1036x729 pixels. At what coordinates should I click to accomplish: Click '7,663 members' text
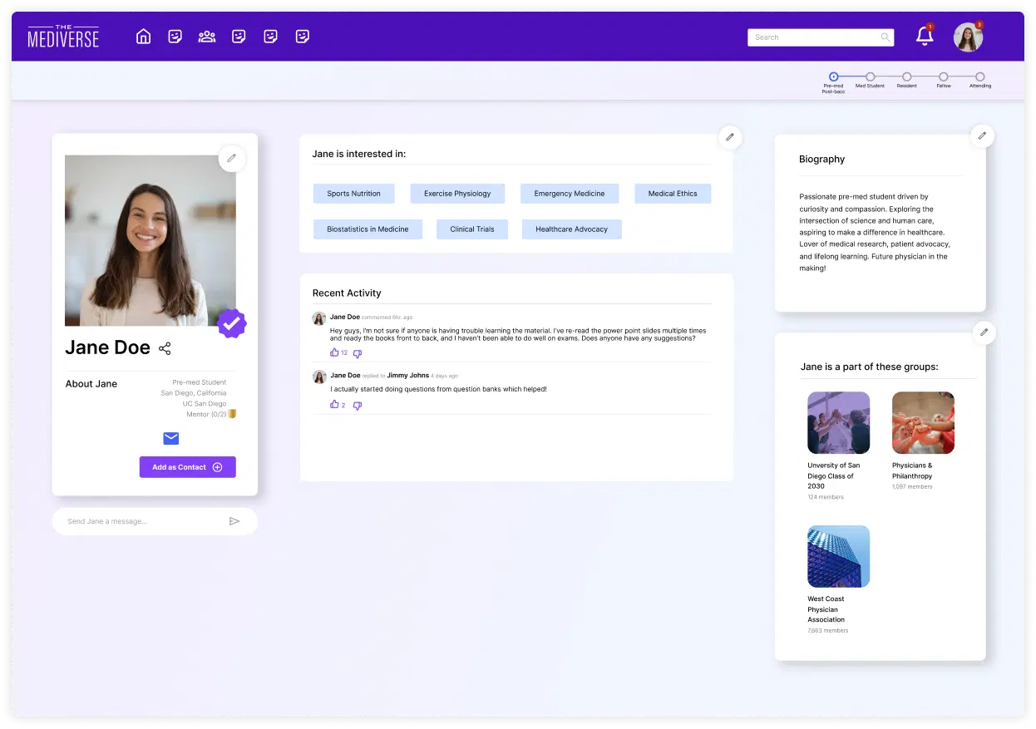point(828,631)
